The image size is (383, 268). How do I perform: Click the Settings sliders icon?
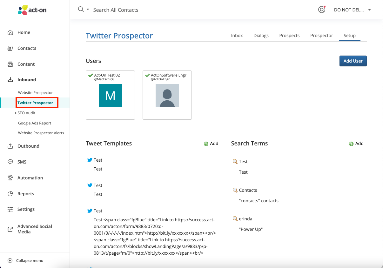coord(10,209)
